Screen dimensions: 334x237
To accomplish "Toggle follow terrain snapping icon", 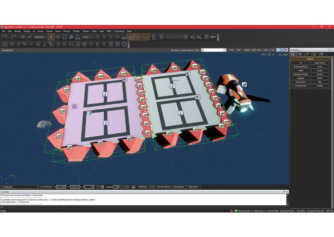I will 124,37.
